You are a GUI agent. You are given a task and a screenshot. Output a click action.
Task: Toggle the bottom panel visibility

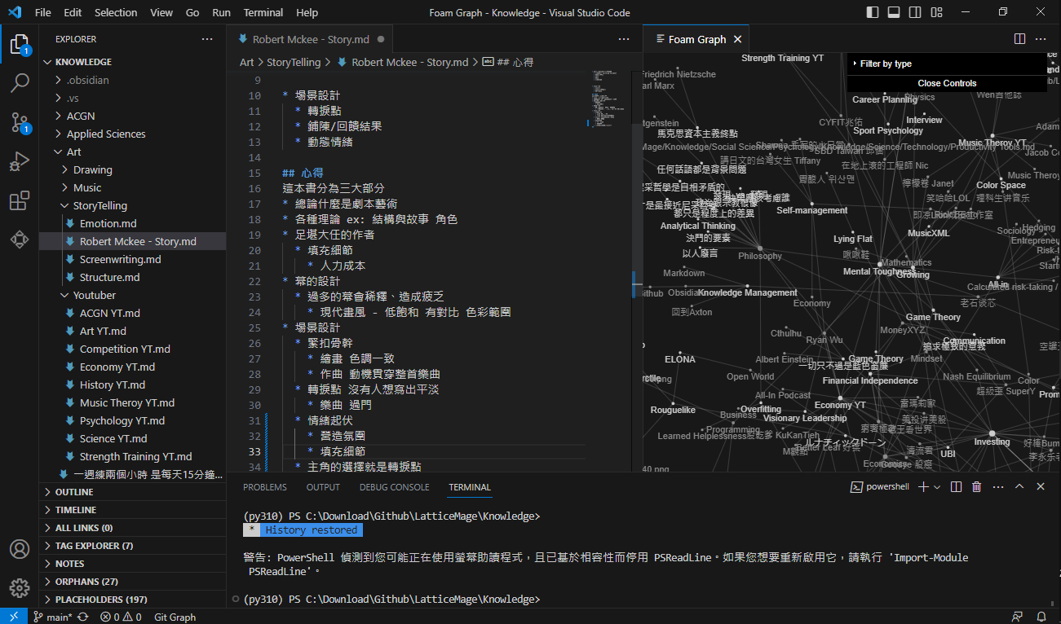895,12
